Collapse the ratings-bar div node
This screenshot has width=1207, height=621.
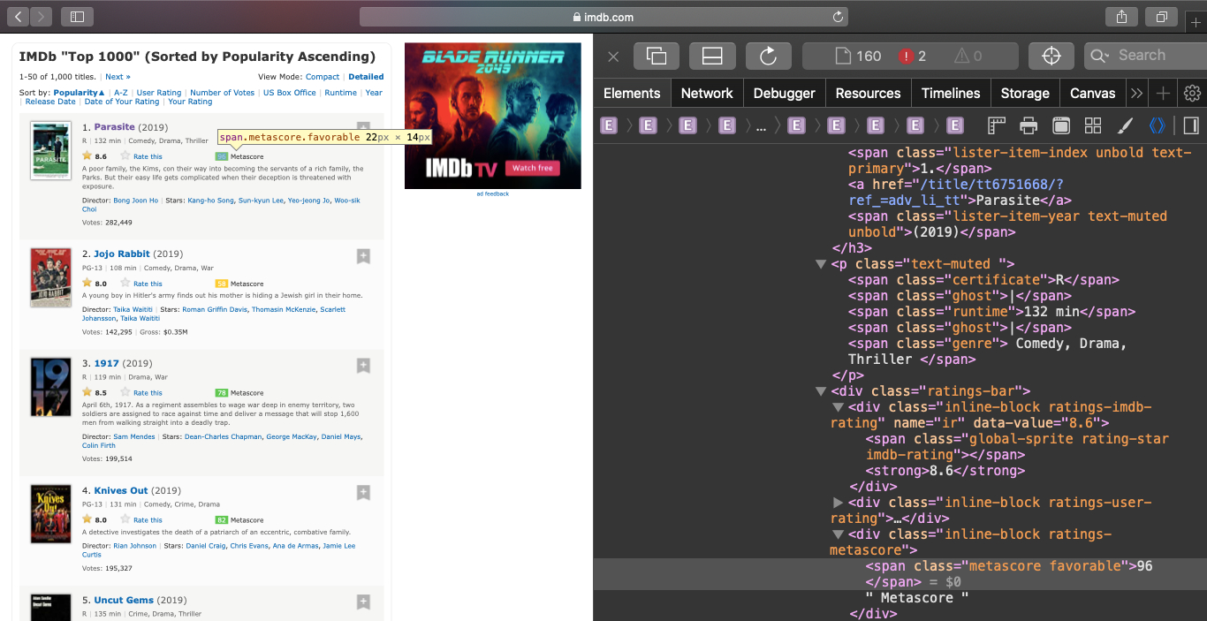click(821, 391)
